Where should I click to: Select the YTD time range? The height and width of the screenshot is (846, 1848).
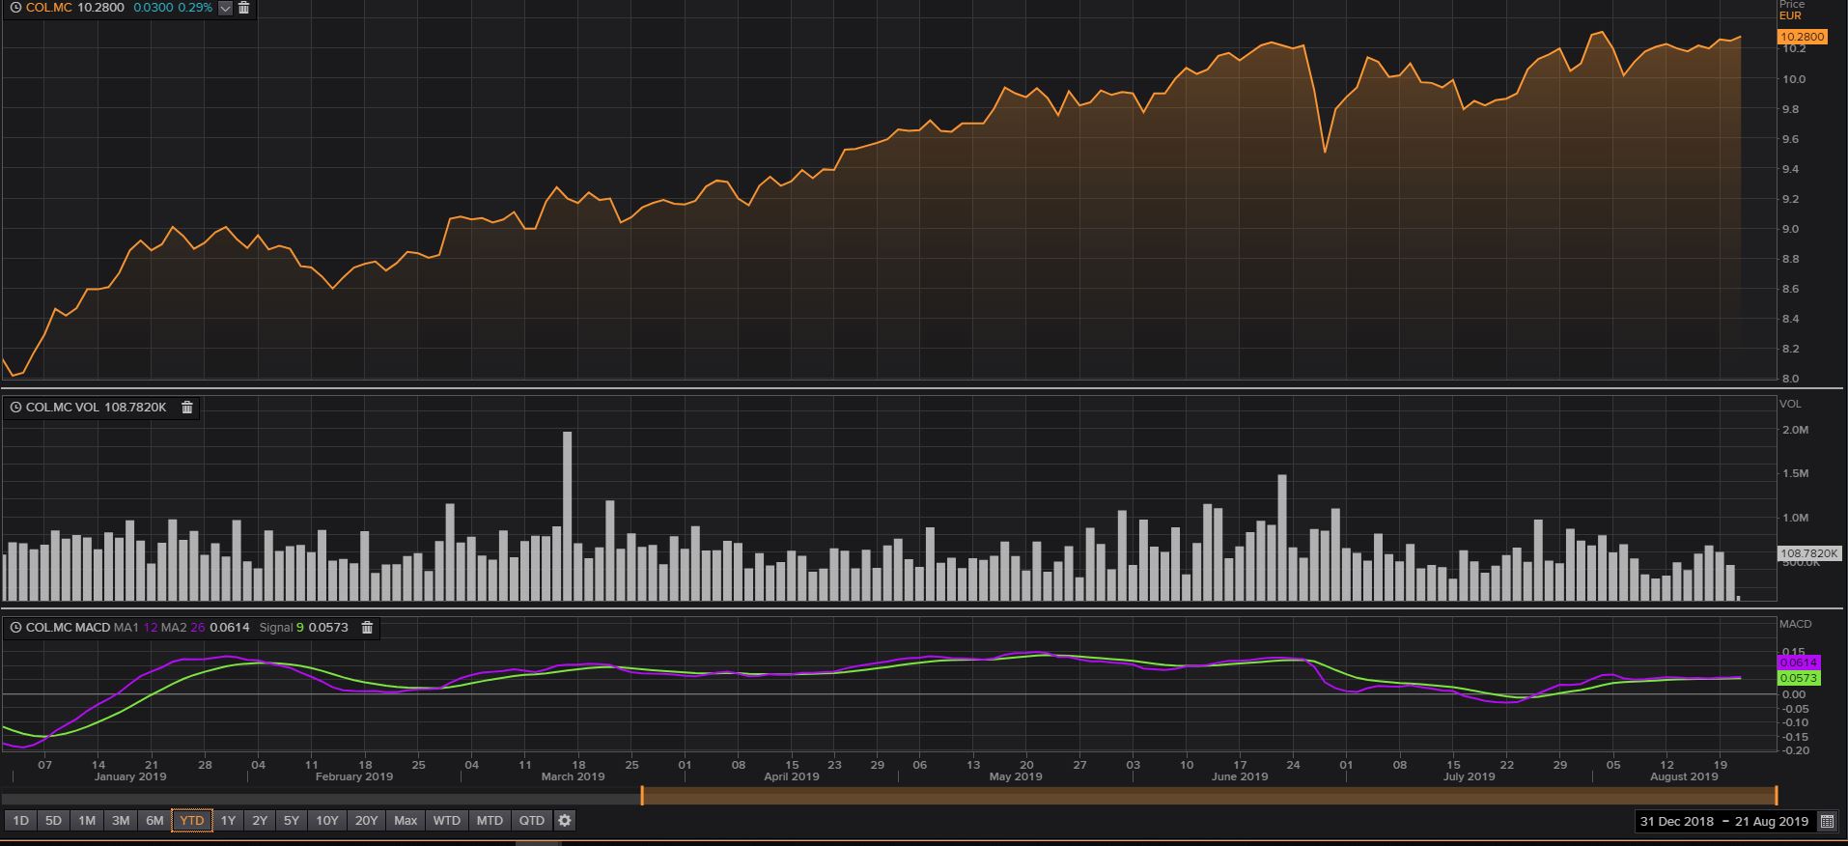(x=192, y=821)
